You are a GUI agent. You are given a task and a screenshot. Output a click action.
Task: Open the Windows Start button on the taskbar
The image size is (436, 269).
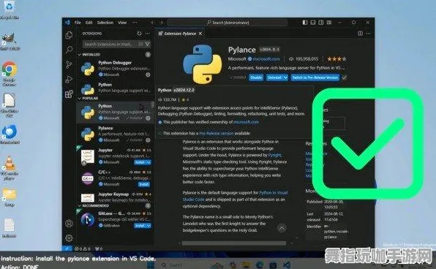[151, 265]
